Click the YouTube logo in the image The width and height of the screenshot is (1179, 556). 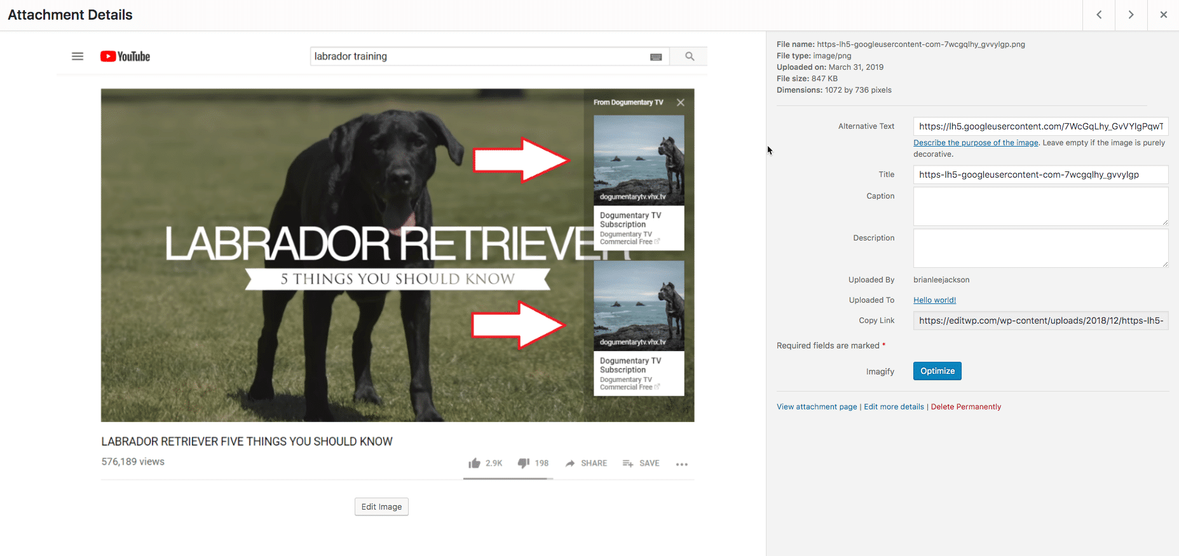[125, 56]
